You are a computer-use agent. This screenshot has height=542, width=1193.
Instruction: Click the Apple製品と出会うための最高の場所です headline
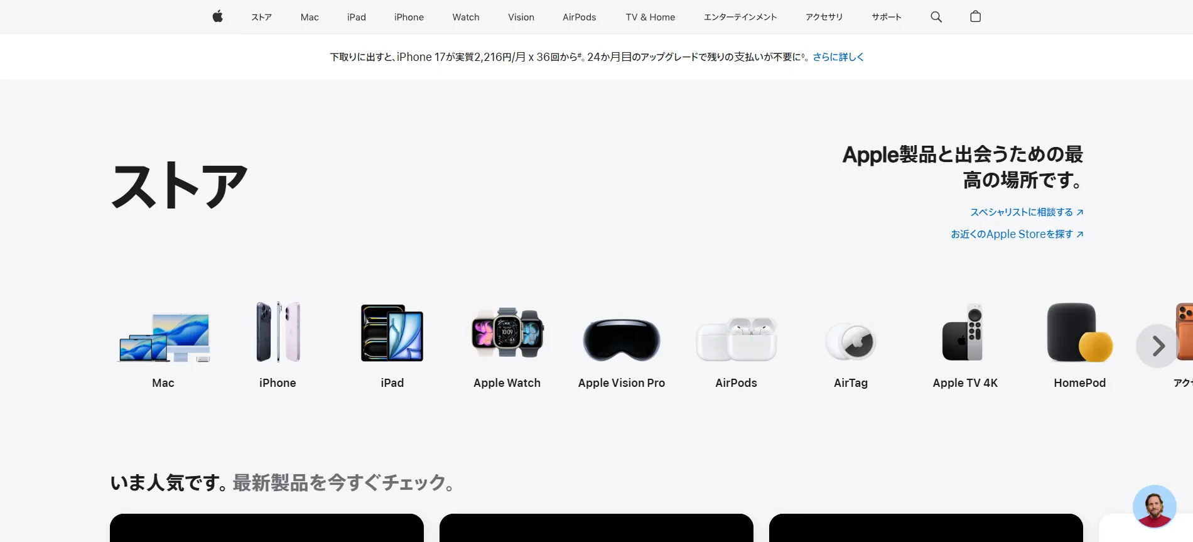click(963, 167)
